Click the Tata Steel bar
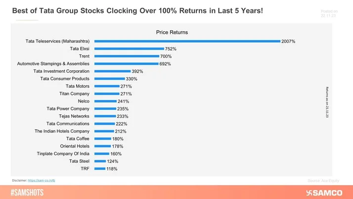The image size is (353, 199). (100, 161)
